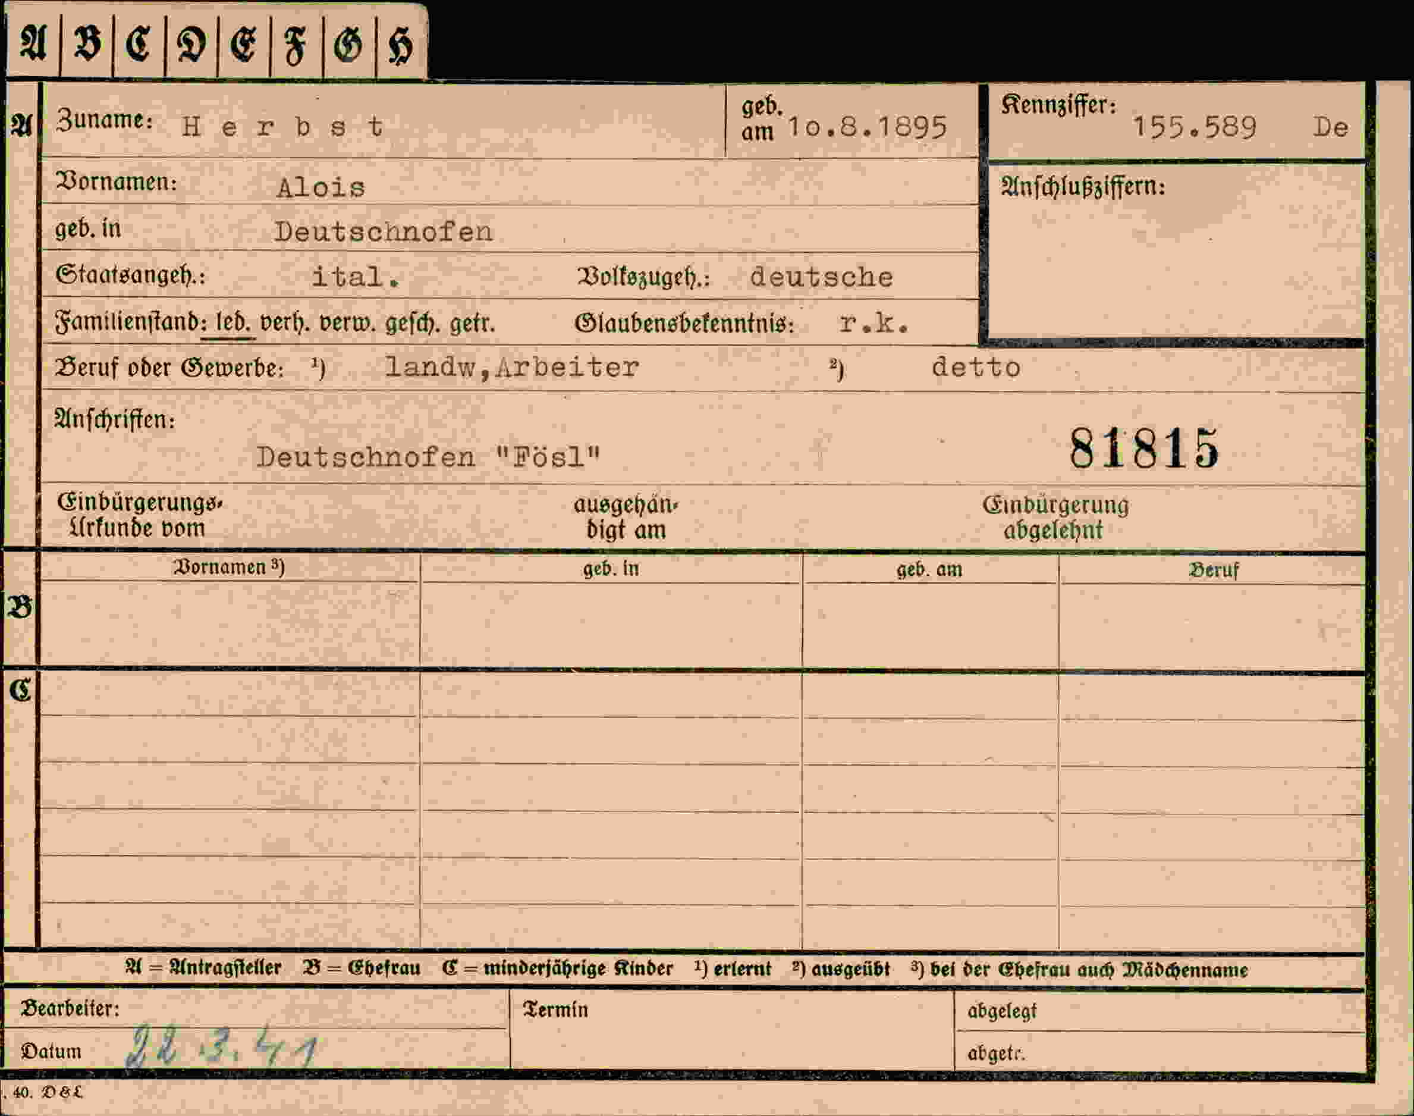Screen dimensions: 1414x1116
Task: Click Volkszugeh. value 'deutsche'
Action: [x=821, y=278]
